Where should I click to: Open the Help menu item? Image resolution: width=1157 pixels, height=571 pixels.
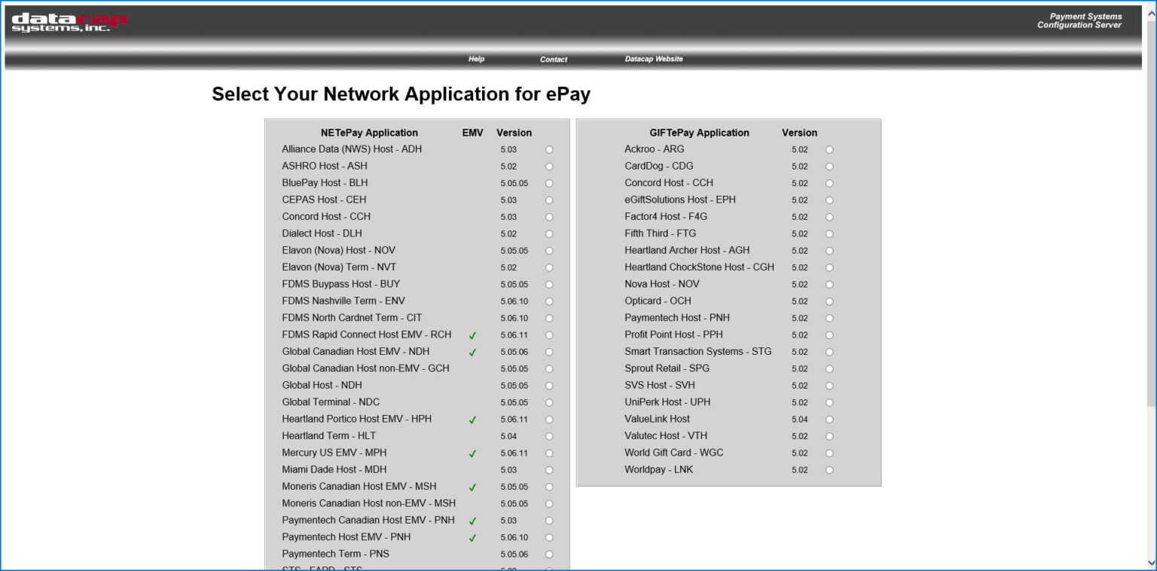point(476,59)
